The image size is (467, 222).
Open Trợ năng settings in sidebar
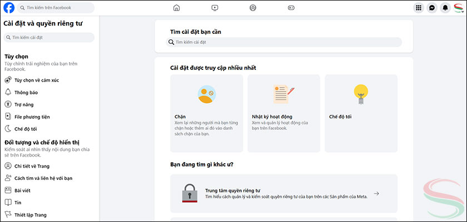24,104
